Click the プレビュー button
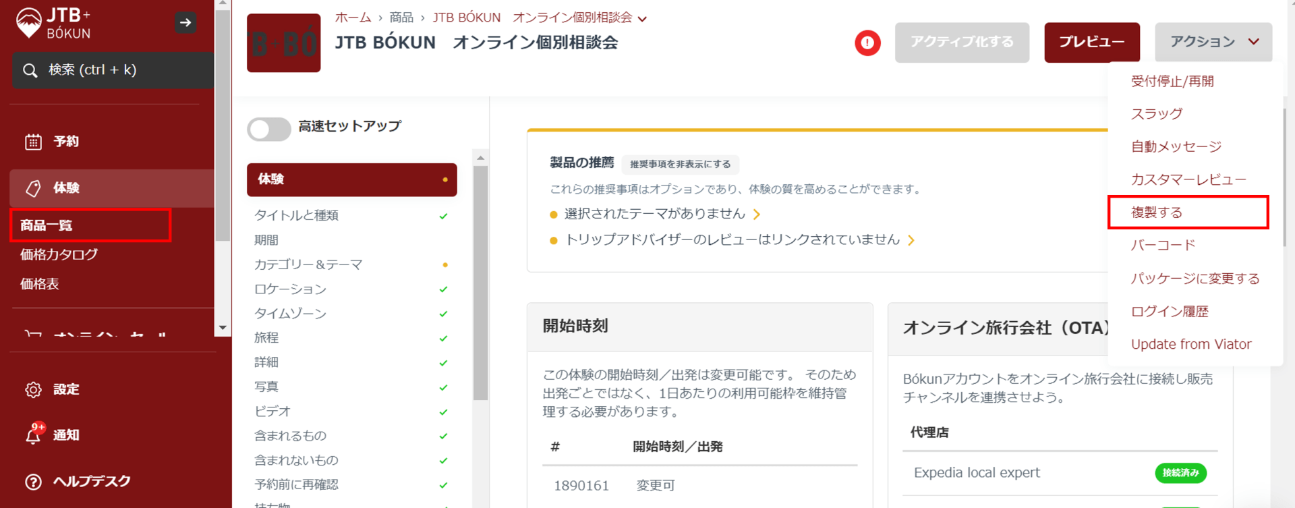1295x508 pixels. 1091,42
